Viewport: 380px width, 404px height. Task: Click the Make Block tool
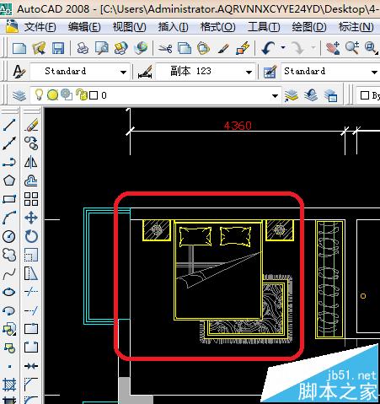(x=9, y=347)
